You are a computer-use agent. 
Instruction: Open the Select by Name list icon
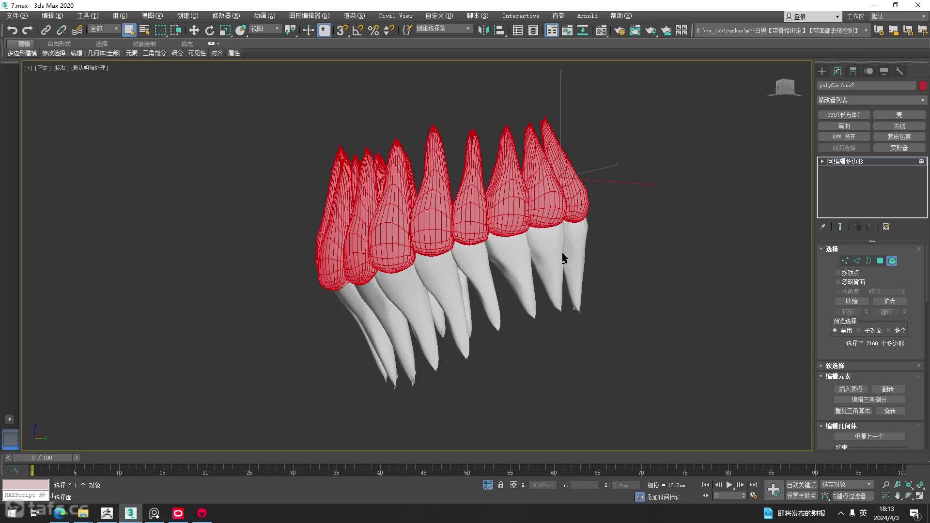(x=144, y=30)
